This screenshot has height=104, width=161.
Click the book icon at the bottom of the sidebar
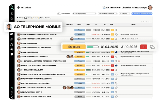point(12,54)
